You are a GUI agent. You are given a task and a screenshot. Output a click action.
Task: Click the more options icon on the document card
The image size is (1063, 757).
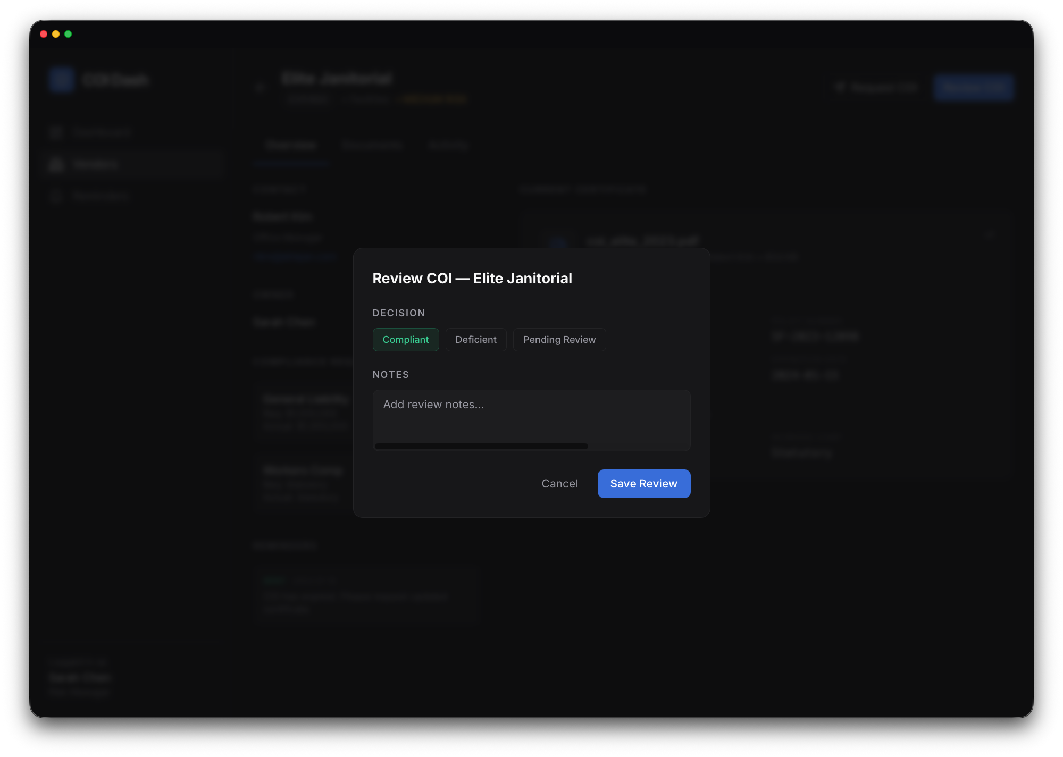tap(989, 235)
